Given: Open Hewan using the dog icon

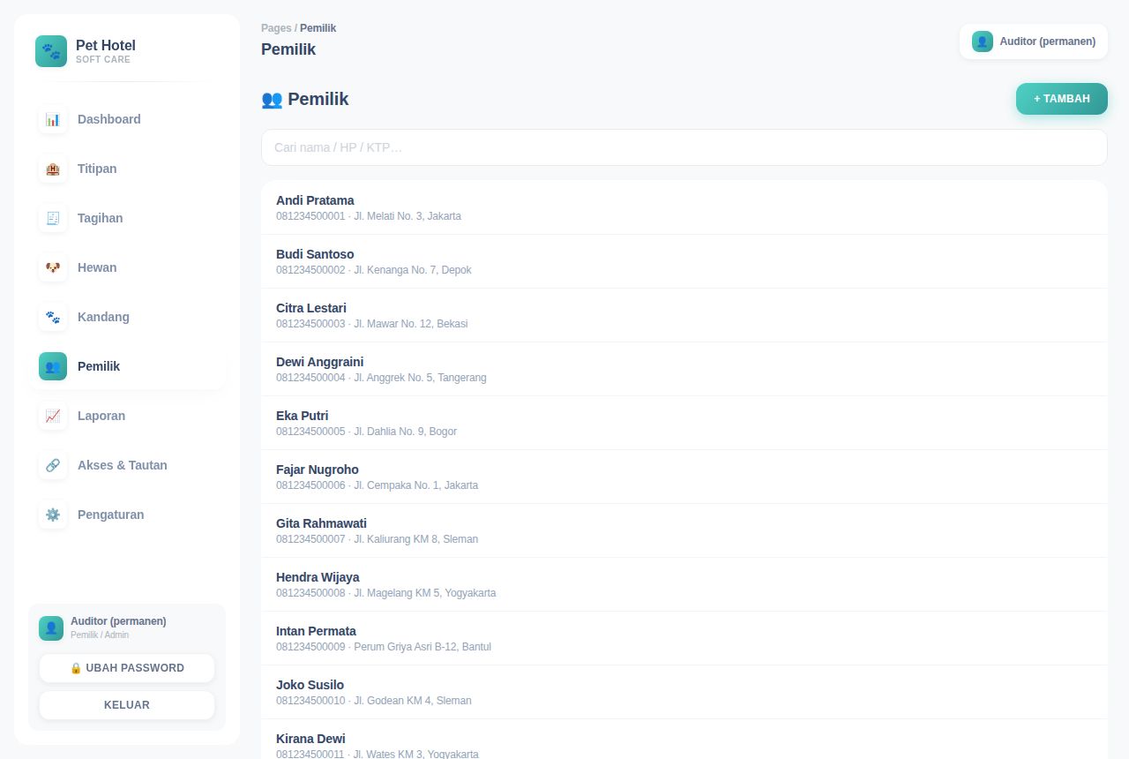Looking at the screenshot, I should (53, 267).
